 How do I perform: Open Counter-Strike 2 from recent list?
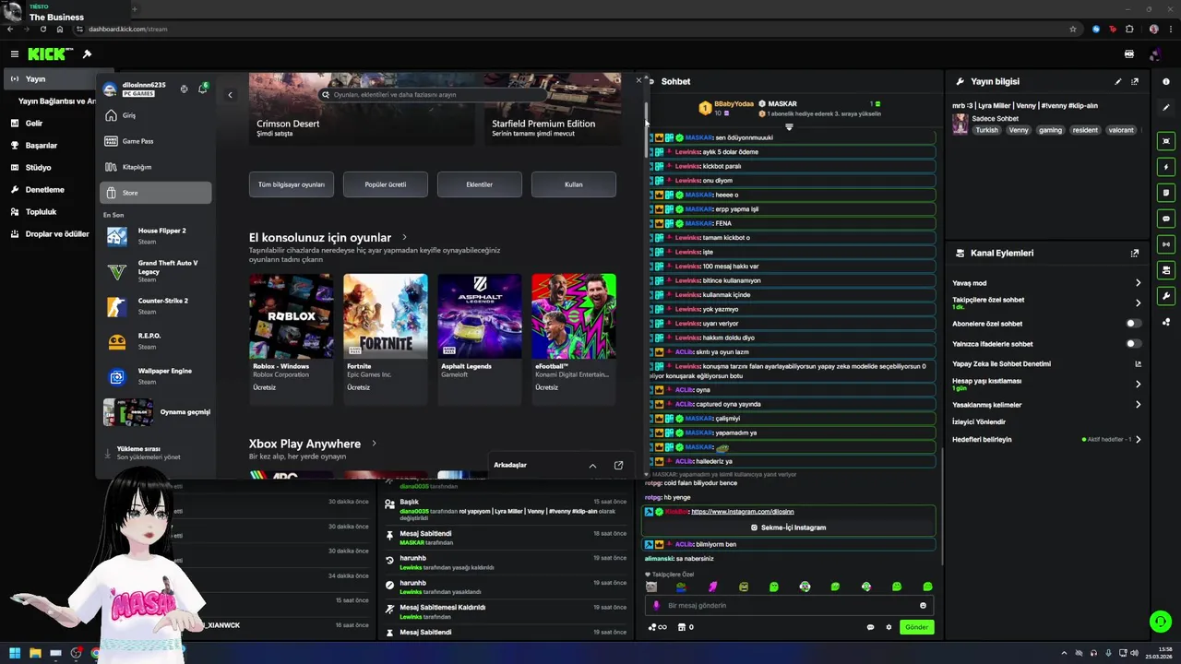point(155,306)
